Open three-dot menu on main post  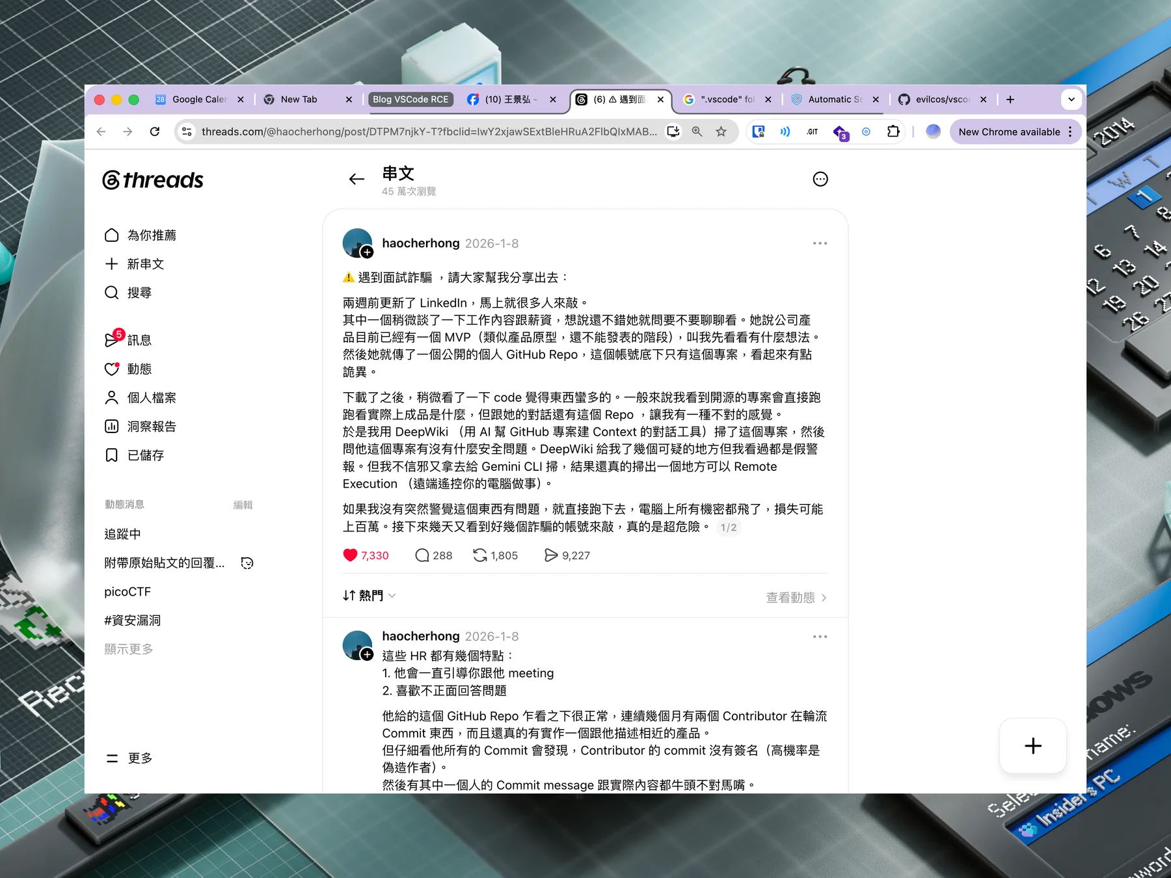820,243
